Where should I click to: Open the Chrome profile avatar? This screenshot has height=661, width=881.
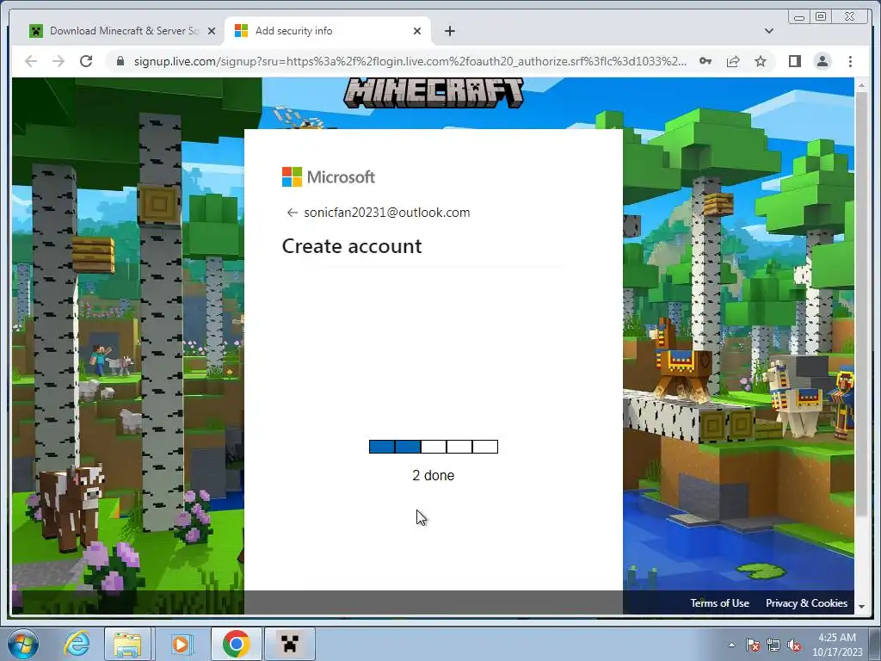point(822,61)
